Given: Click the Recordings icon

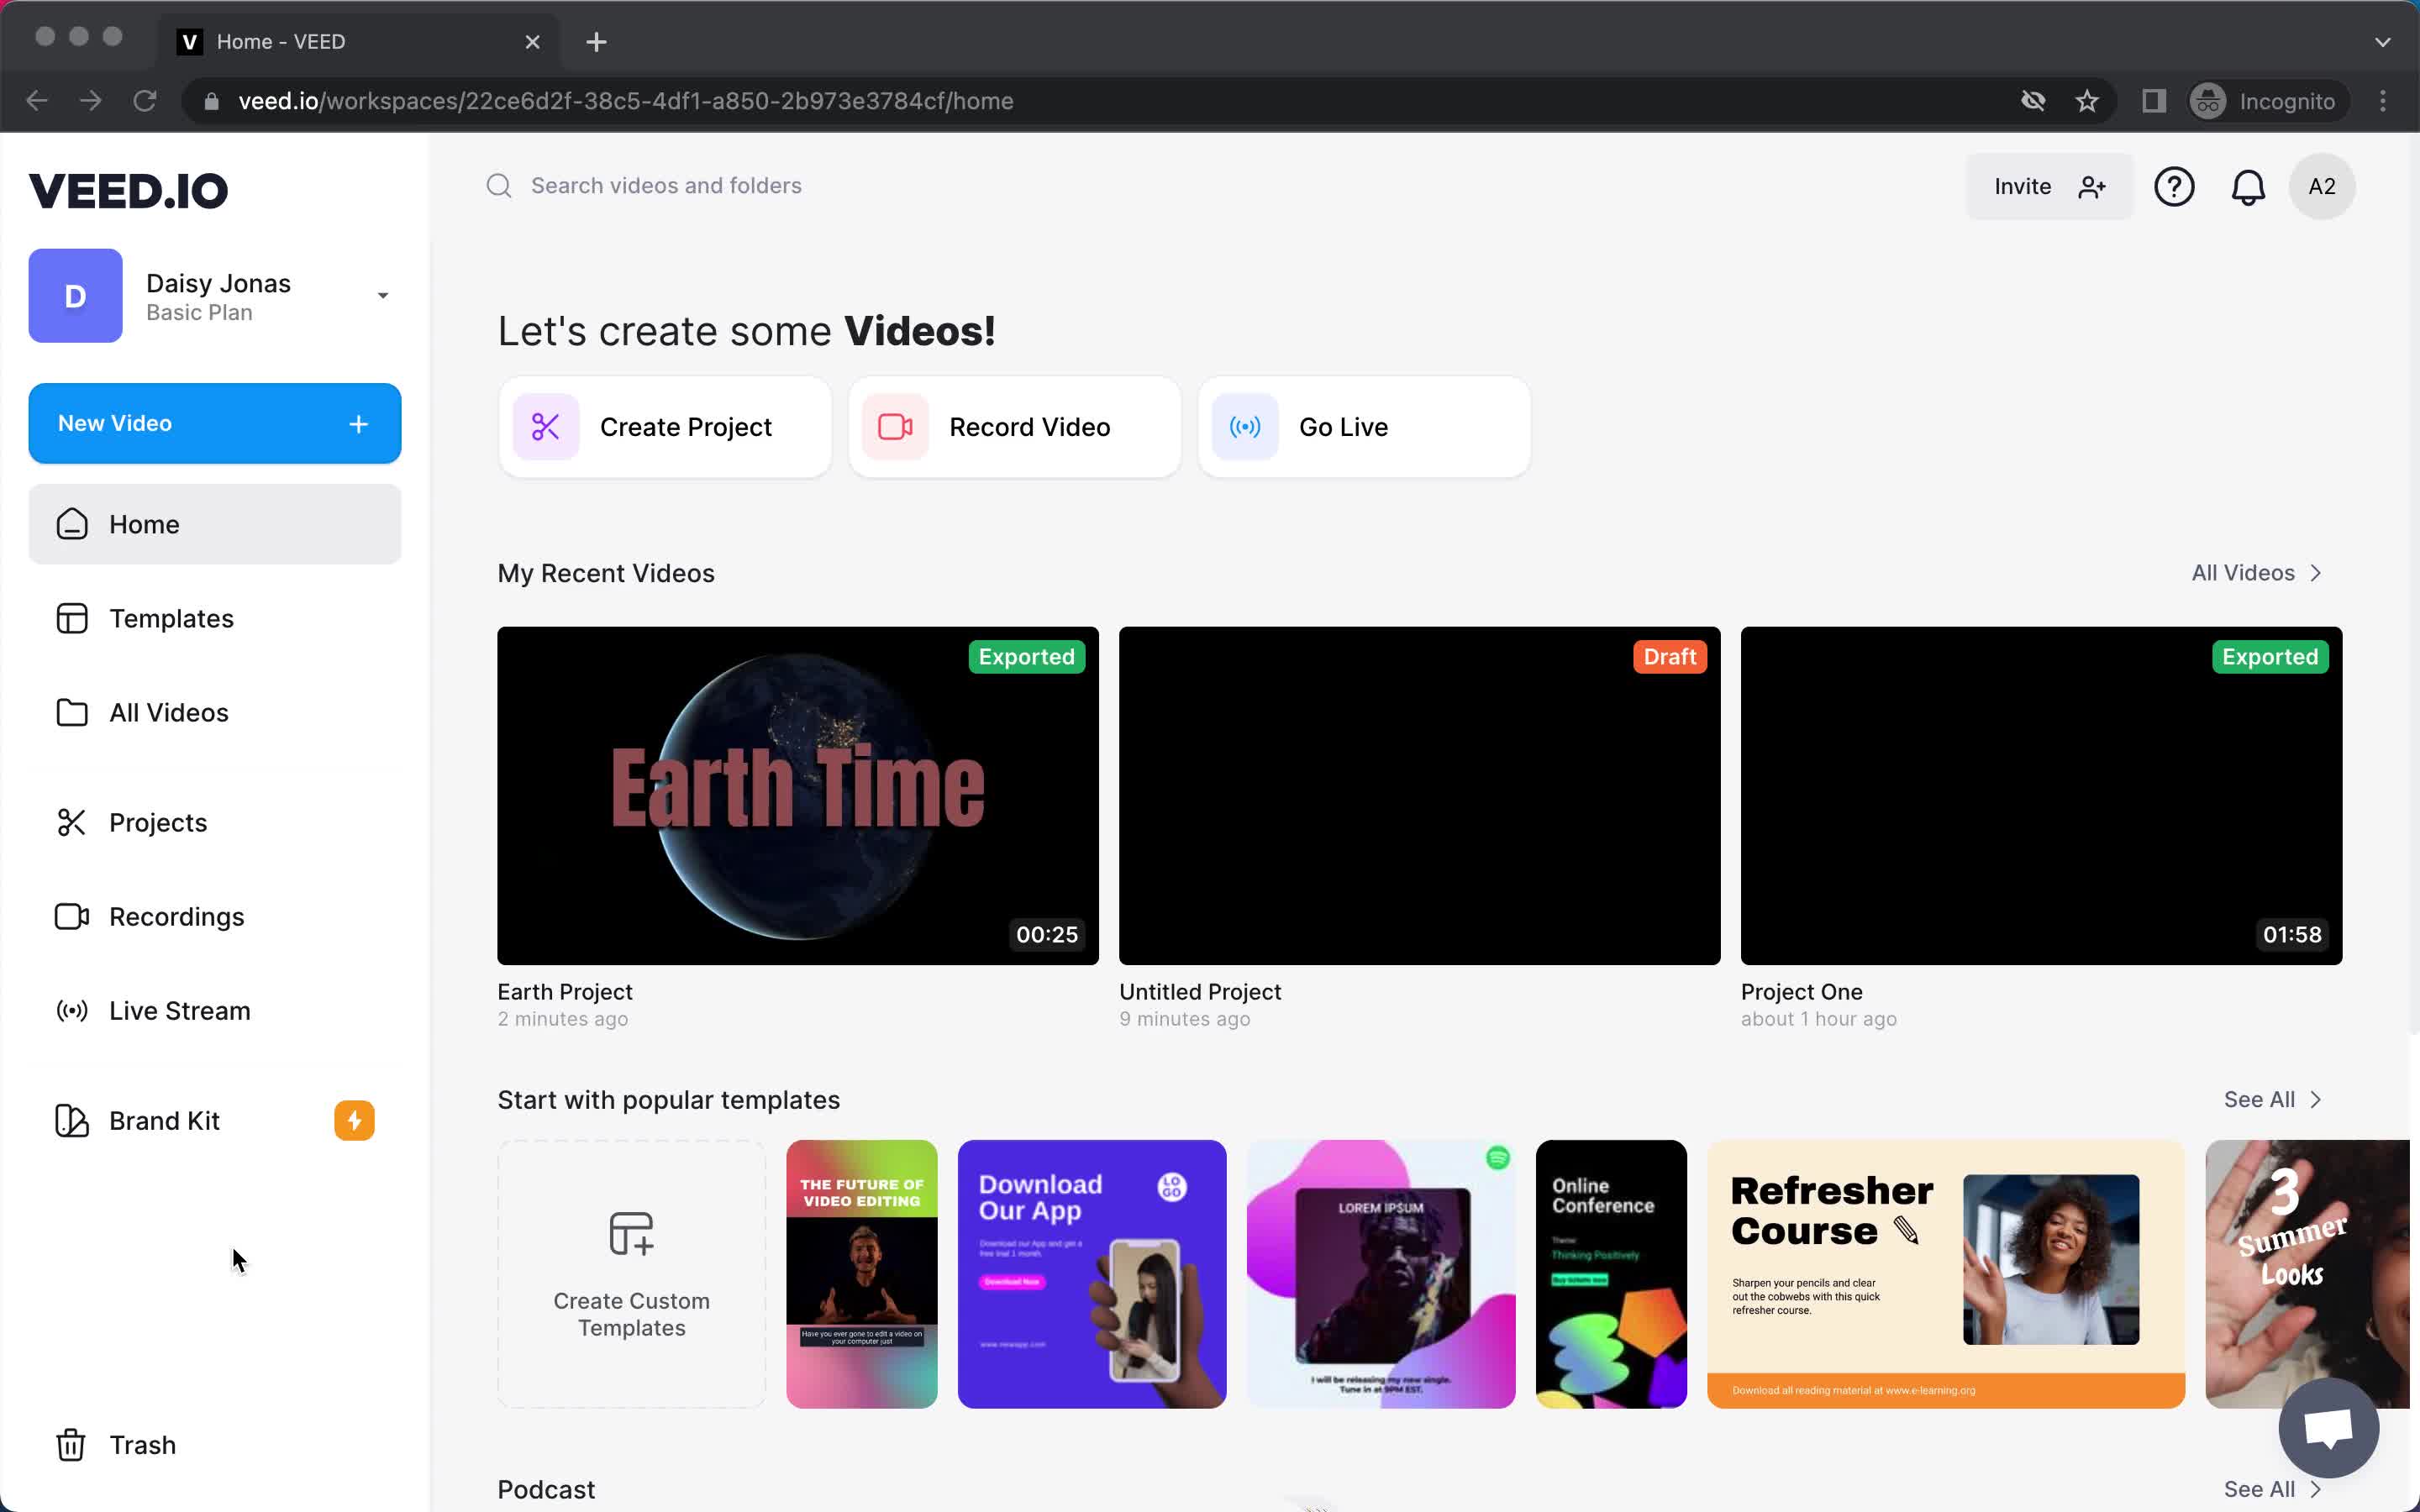Looking at the screenshot, I should (71, 916).
